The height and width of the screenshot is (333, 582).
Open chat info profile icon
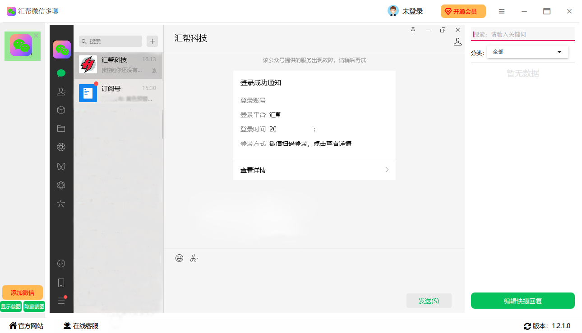[x=457, y=42]
